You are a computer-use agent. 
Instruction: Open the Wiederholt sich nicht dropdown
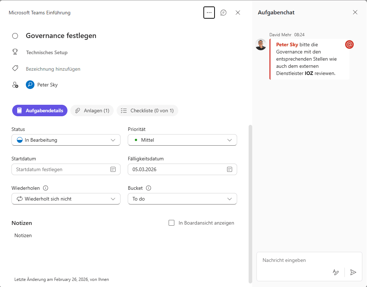coord(66,199)
